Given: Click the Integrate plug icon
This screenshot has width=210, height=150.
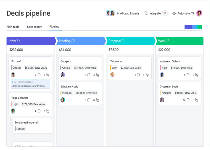Looking at the screenshot, I should point(146,13).
